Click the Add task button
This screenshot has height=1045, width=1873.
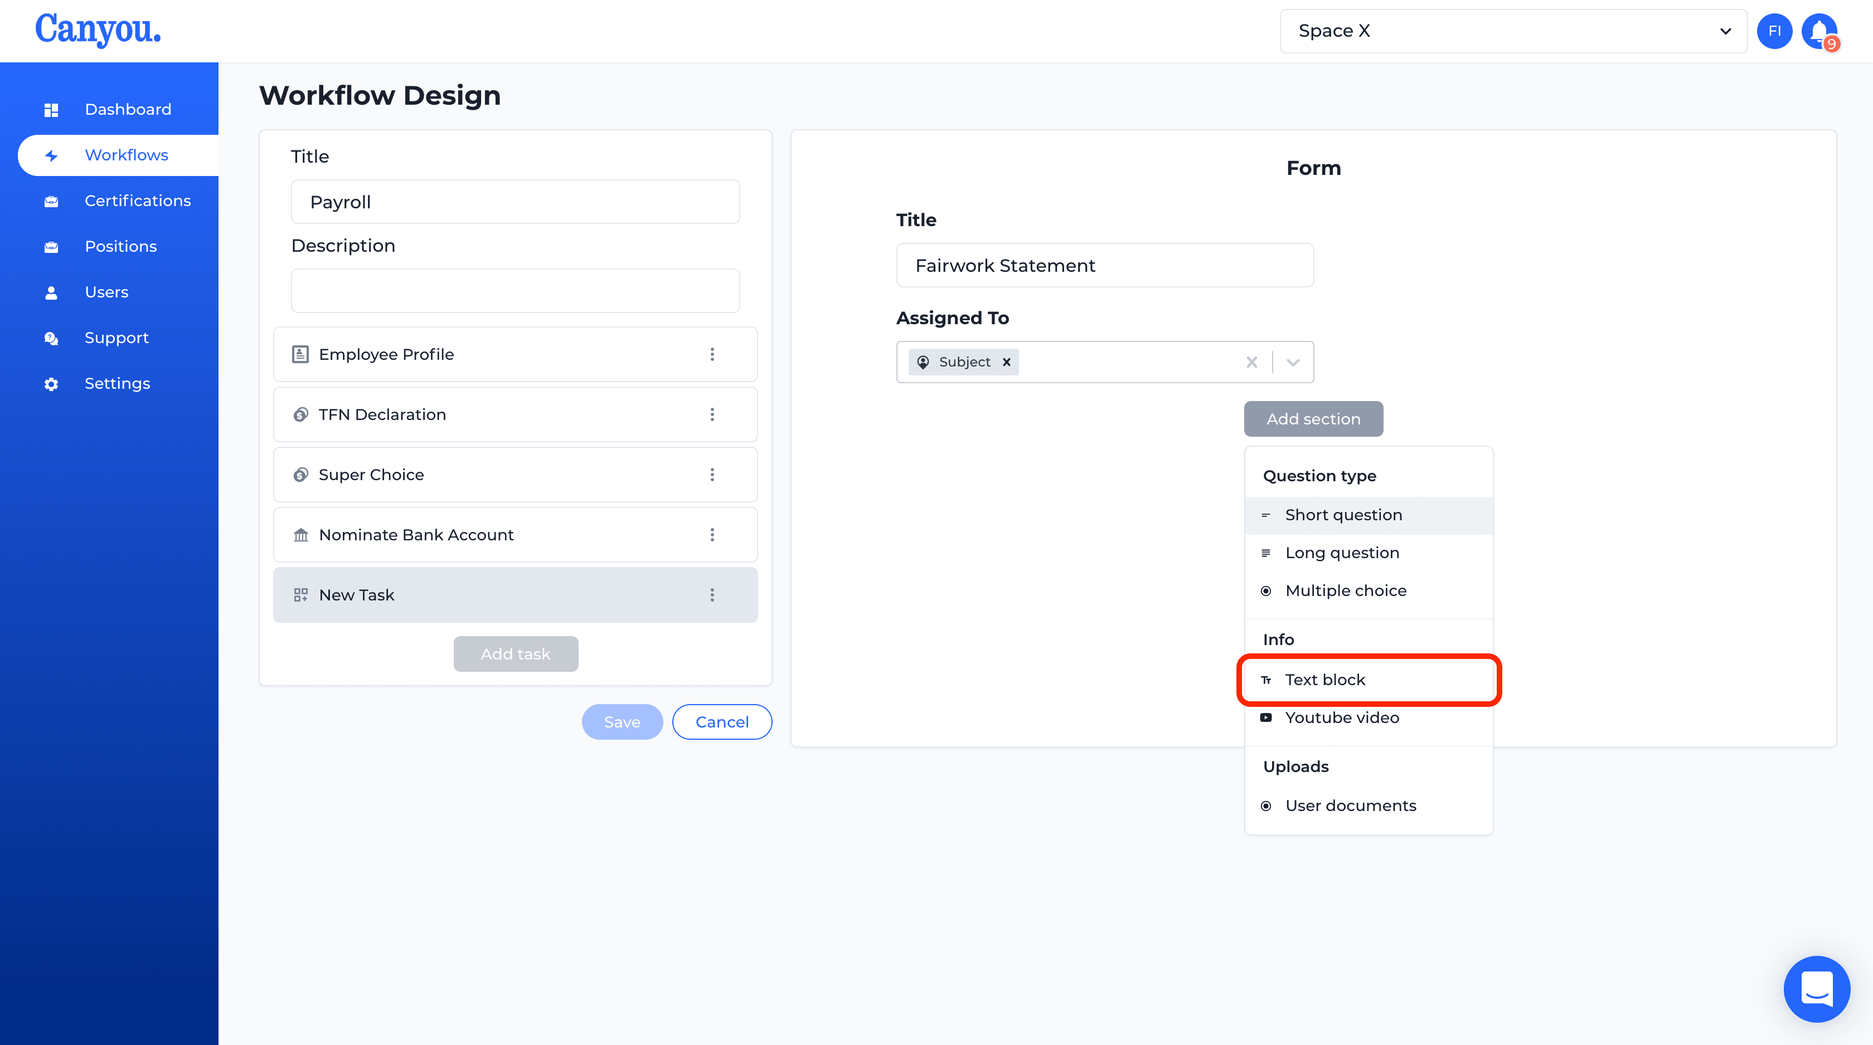point(516,655)
